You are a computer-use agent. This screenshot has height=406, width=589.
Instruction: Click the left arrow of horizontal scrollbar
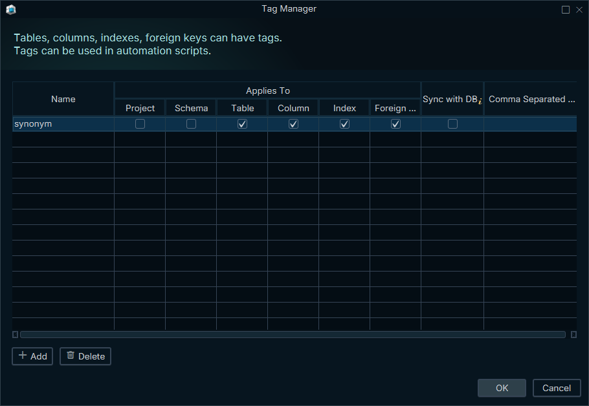15,334
